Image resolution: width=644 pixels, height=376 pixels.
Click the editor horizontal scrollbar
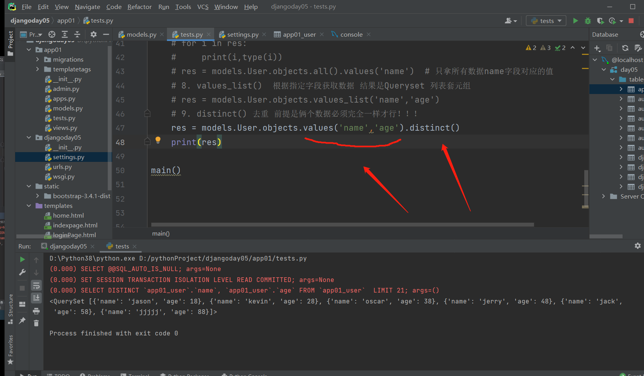pyautogui.click(x=342, y=225)
